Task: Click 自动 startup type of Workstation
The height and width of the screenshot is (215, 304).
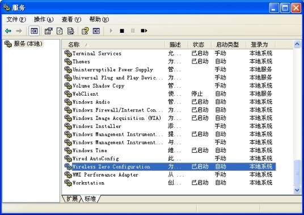Action: (221, 183)
